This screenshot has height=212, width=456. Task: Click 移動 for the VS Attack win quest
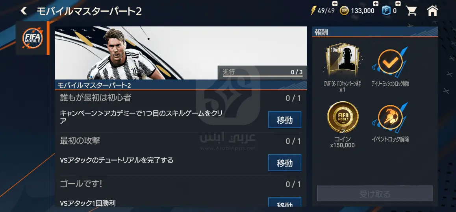pyautogui.click(x=284, y=203)
